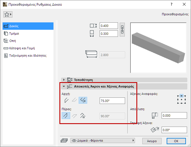Select bottom-right reference axis anchor point
Image resolution: width=191 pixels, height=147 pixels.
click(185, 103)
